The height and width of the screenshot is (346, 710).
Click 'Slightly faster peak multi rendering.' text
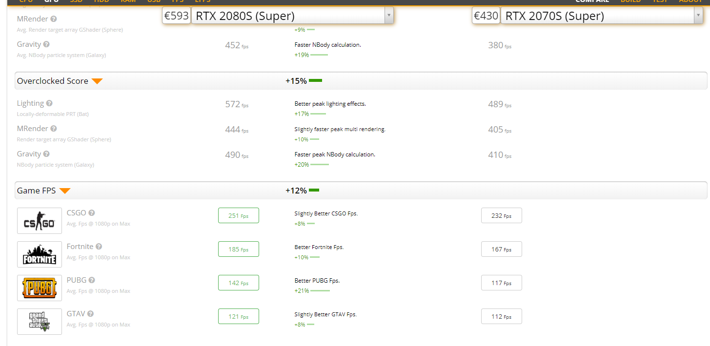[x=340, y=129]
